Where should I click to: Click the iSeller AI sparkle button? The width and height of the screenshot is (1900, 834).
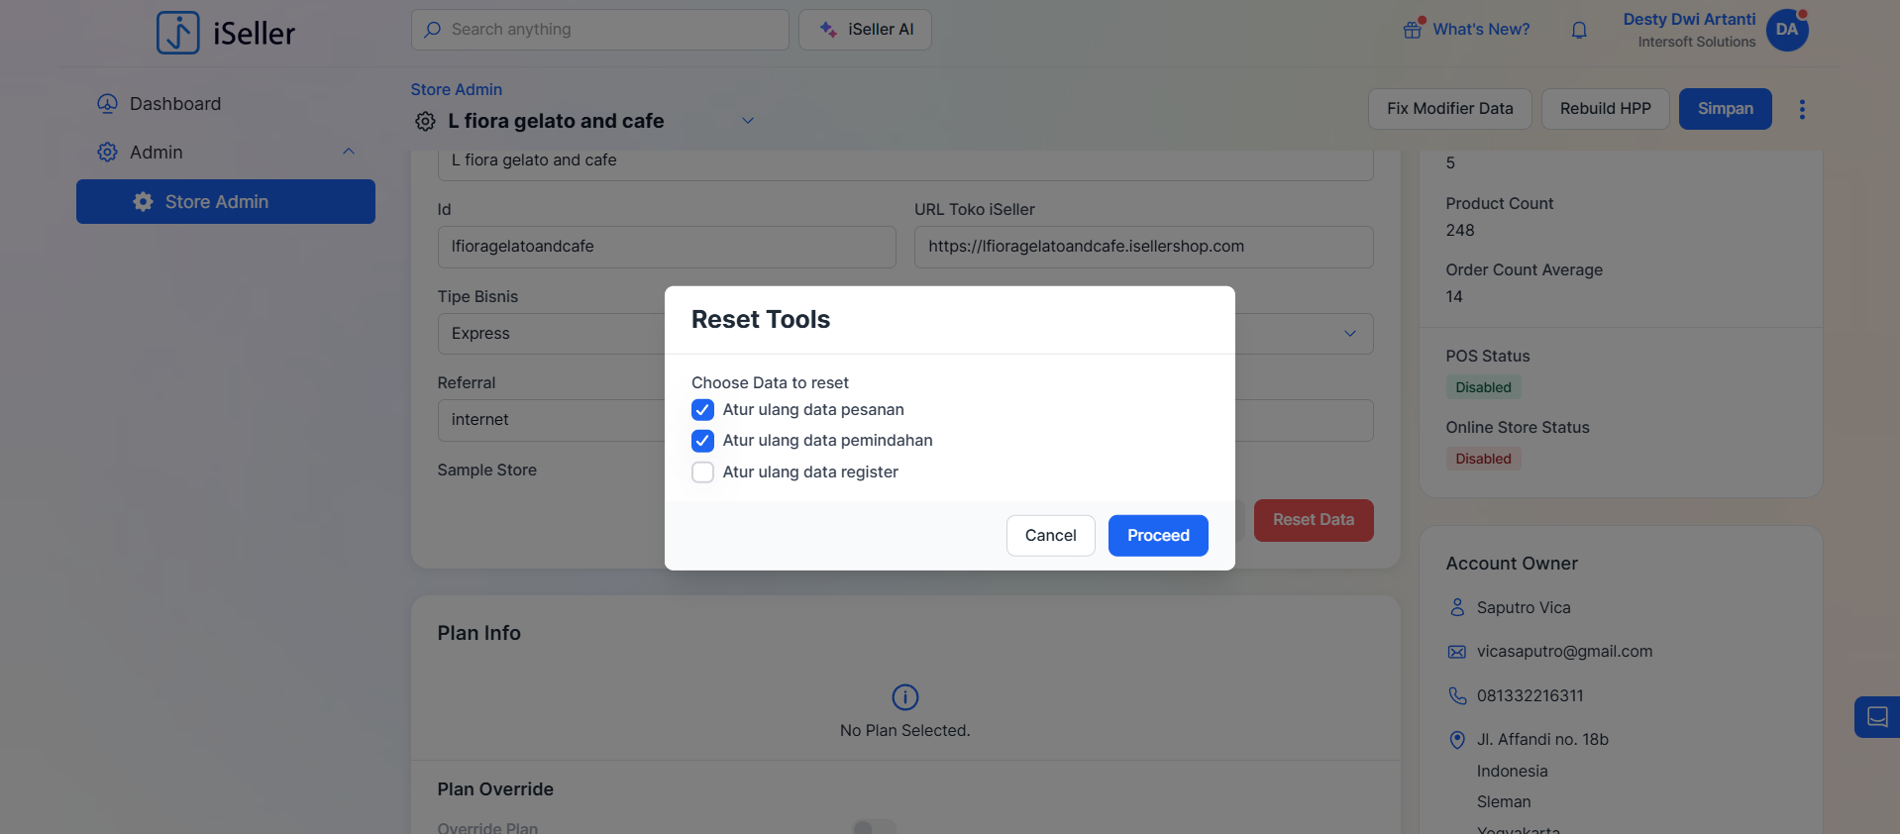coord(865,30)
